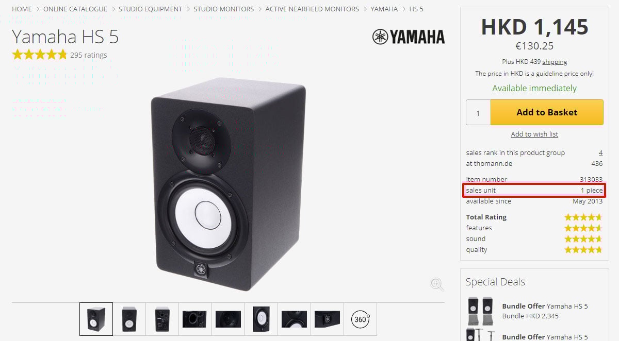
Task: Click the sales rank number 4 link
Action: 600,153
